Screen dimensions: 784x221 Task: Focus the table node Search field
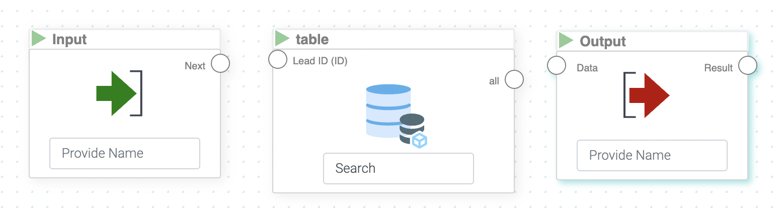click(398, 168)
